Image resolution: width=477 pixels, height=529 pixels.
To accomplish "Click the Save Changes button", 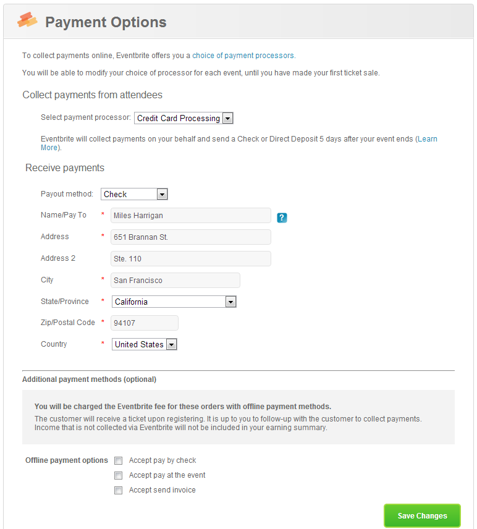I will (x=422, y=515).
